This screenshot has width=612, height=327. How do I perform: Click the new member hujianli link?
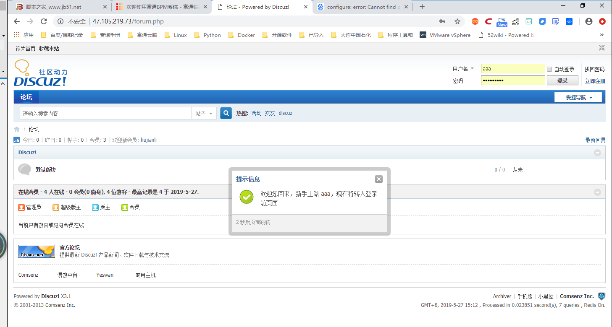tap(149, 140)
